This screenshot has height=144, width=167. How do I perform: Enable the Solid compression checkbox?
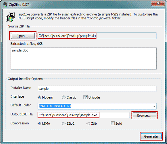(113, 123)
